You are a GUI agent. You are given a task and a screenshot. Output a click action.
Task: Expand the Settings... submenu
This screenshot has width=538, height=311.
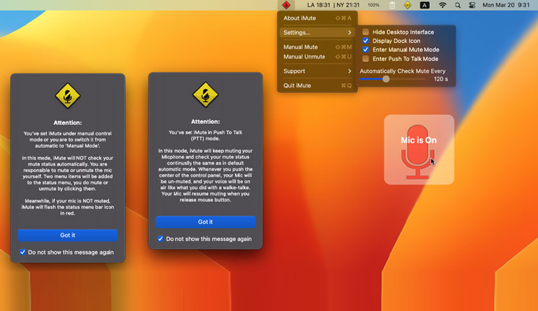(317, 33)
